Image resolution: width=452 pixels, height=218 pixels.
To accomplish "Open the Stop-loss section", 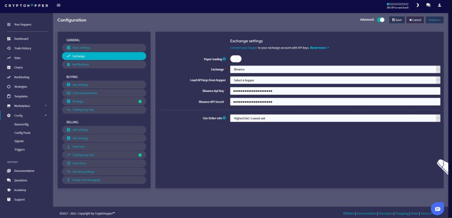I will pyautogui.click(x=104, y=147).
